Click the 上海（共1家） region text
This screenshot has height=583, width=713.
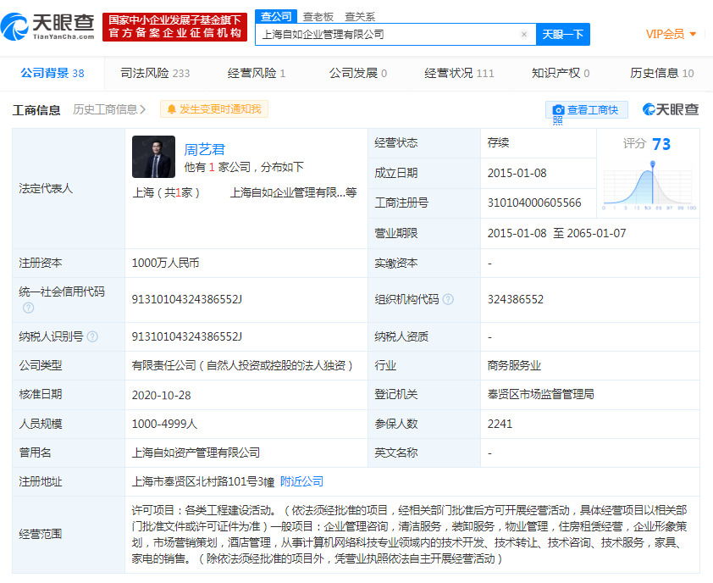pyautogui.click(x=166, y=192)
